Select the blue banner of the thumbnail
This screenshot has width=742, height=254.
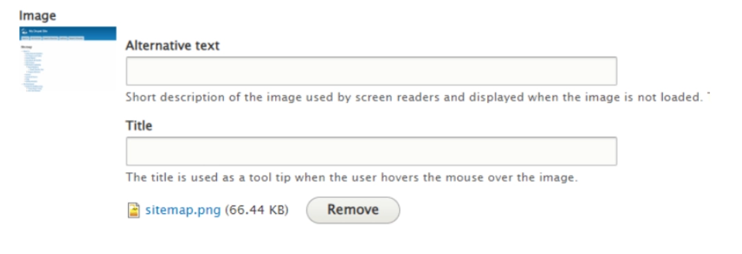[x=68, y=33]
